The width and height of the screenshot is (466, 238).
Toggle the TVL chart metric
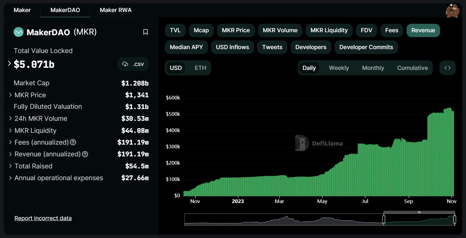[x=175, y=30]
